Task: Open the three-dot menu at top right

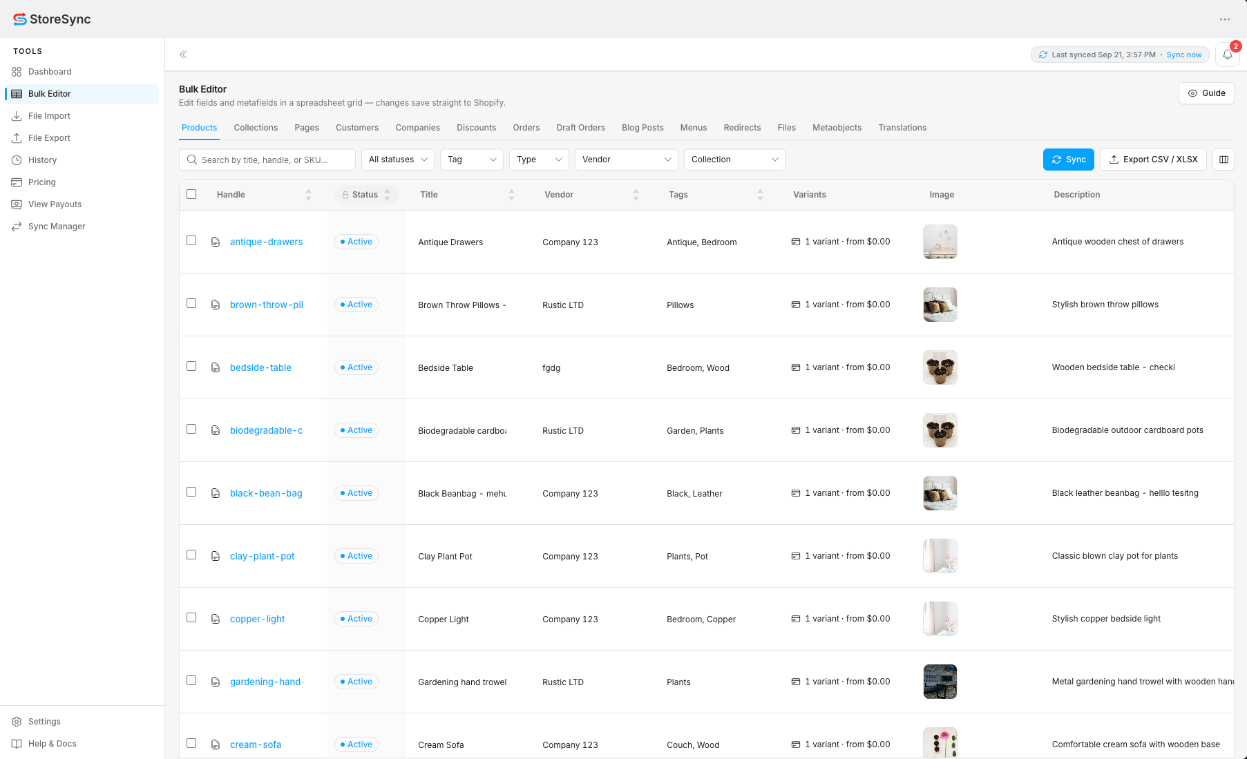Action: (x=1225, y=19)
